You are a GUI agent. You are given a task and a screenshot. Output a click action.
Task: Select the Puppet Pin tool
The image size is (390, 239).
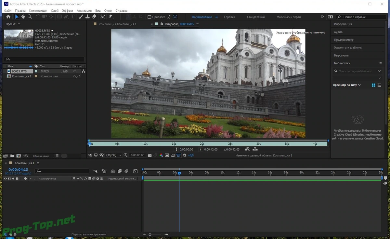pyautogui.click(x=110, y=17)
